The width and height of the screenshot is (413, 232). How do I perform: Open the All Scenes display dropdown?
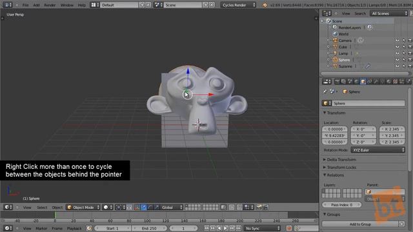(388, 14)
